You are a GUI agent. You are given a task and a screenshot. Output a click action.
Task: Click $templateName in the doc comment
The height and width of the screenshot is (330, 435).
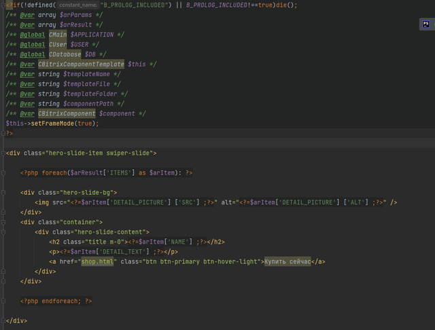[86, 74]
